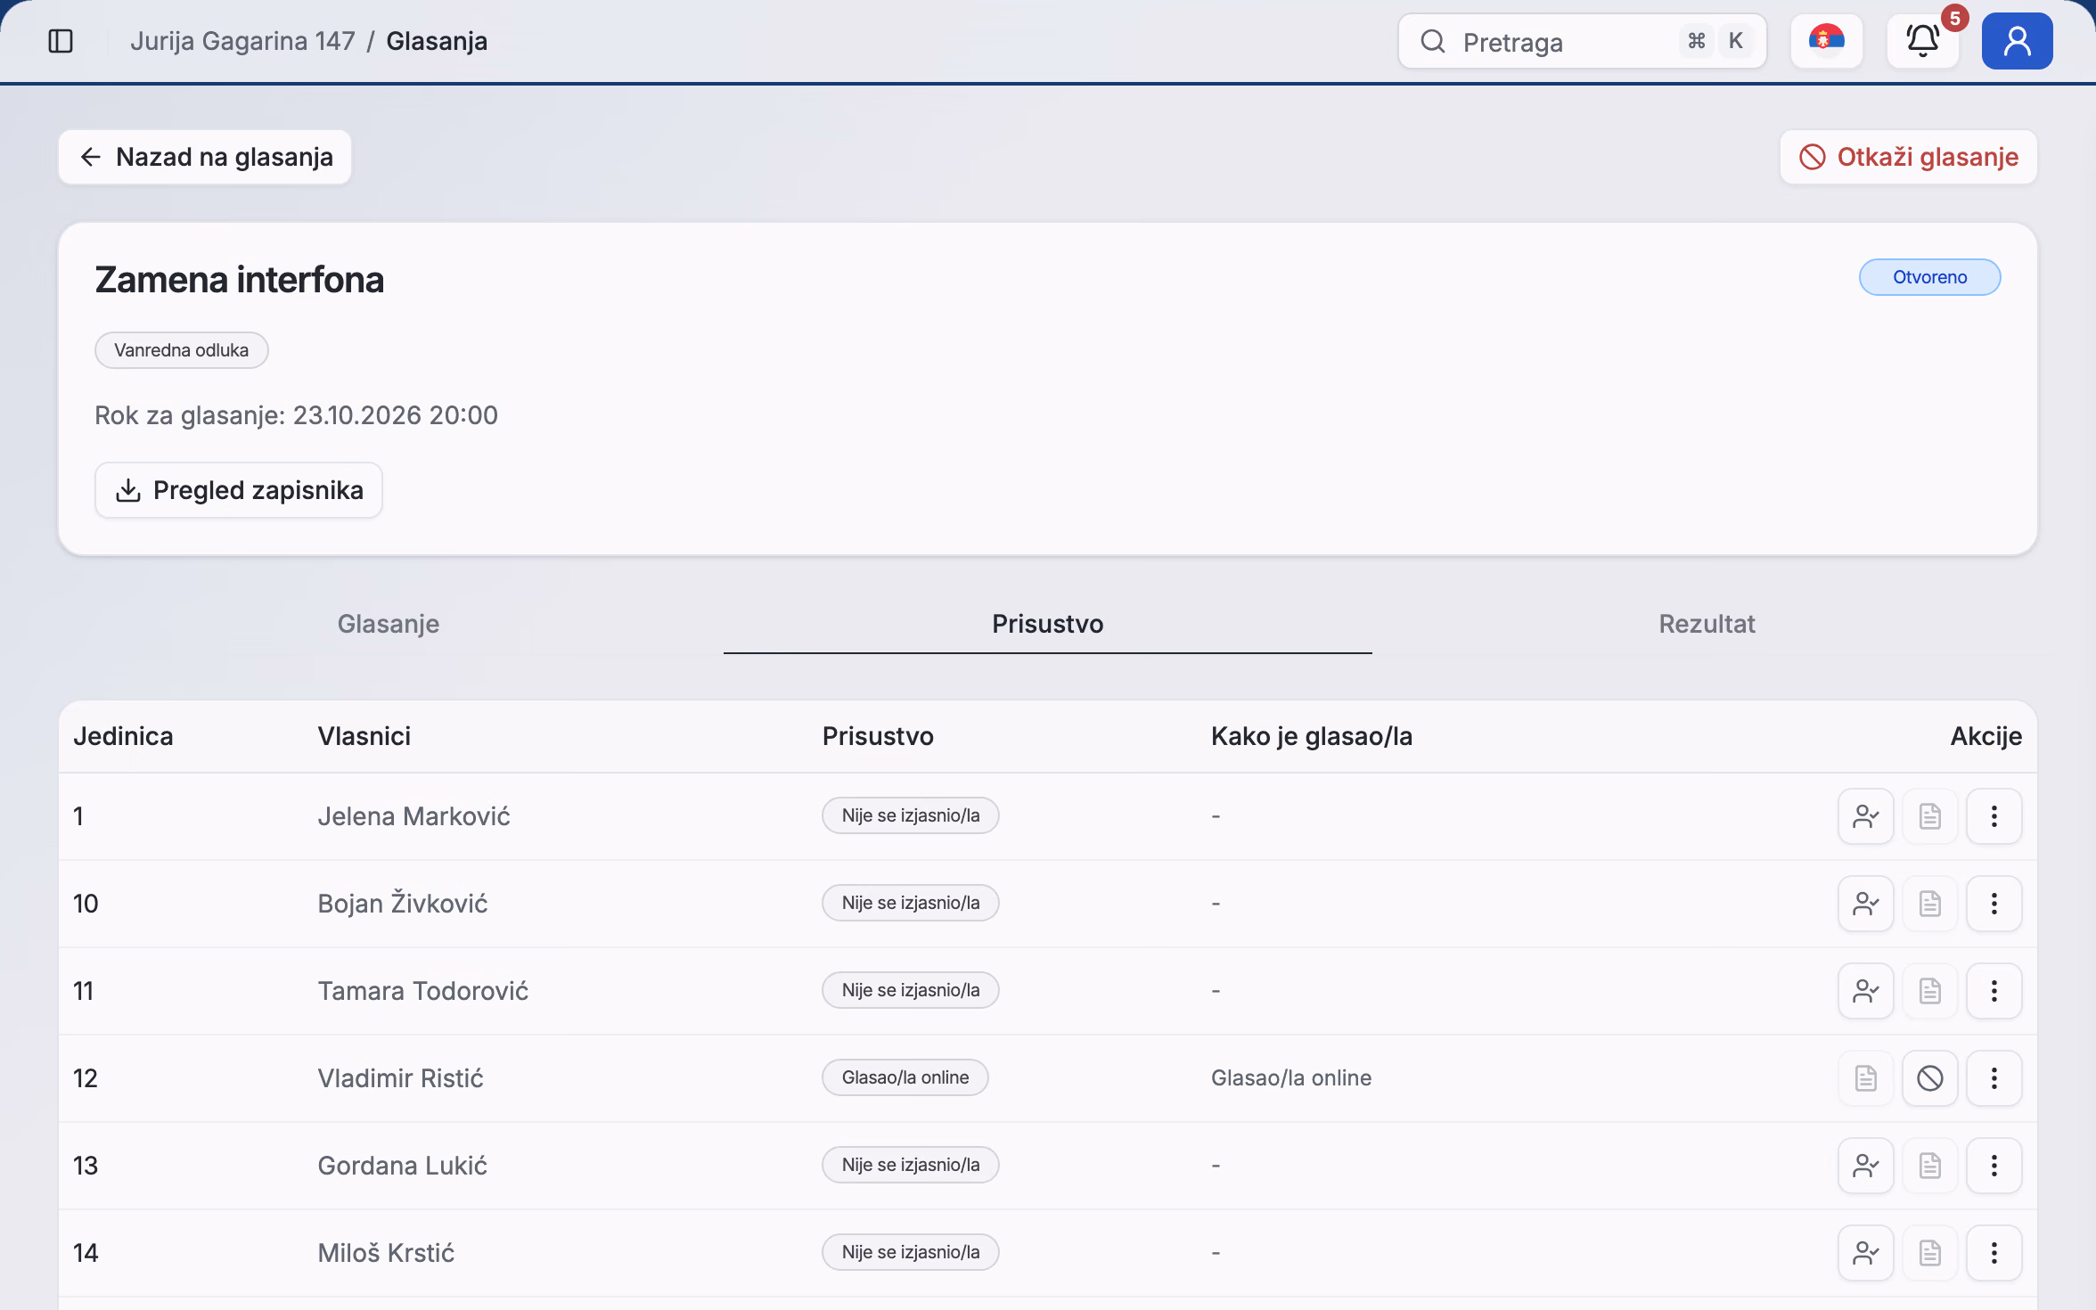The width and height of the screenshot is (2096, 1310).
Task: Click the Jedinica column header
Action: click(x=123, y=736)
